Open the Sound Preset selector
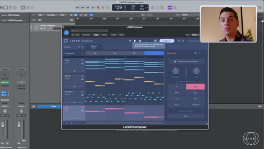The height and width of the screenshot is (149, 264). pos(186,116)
